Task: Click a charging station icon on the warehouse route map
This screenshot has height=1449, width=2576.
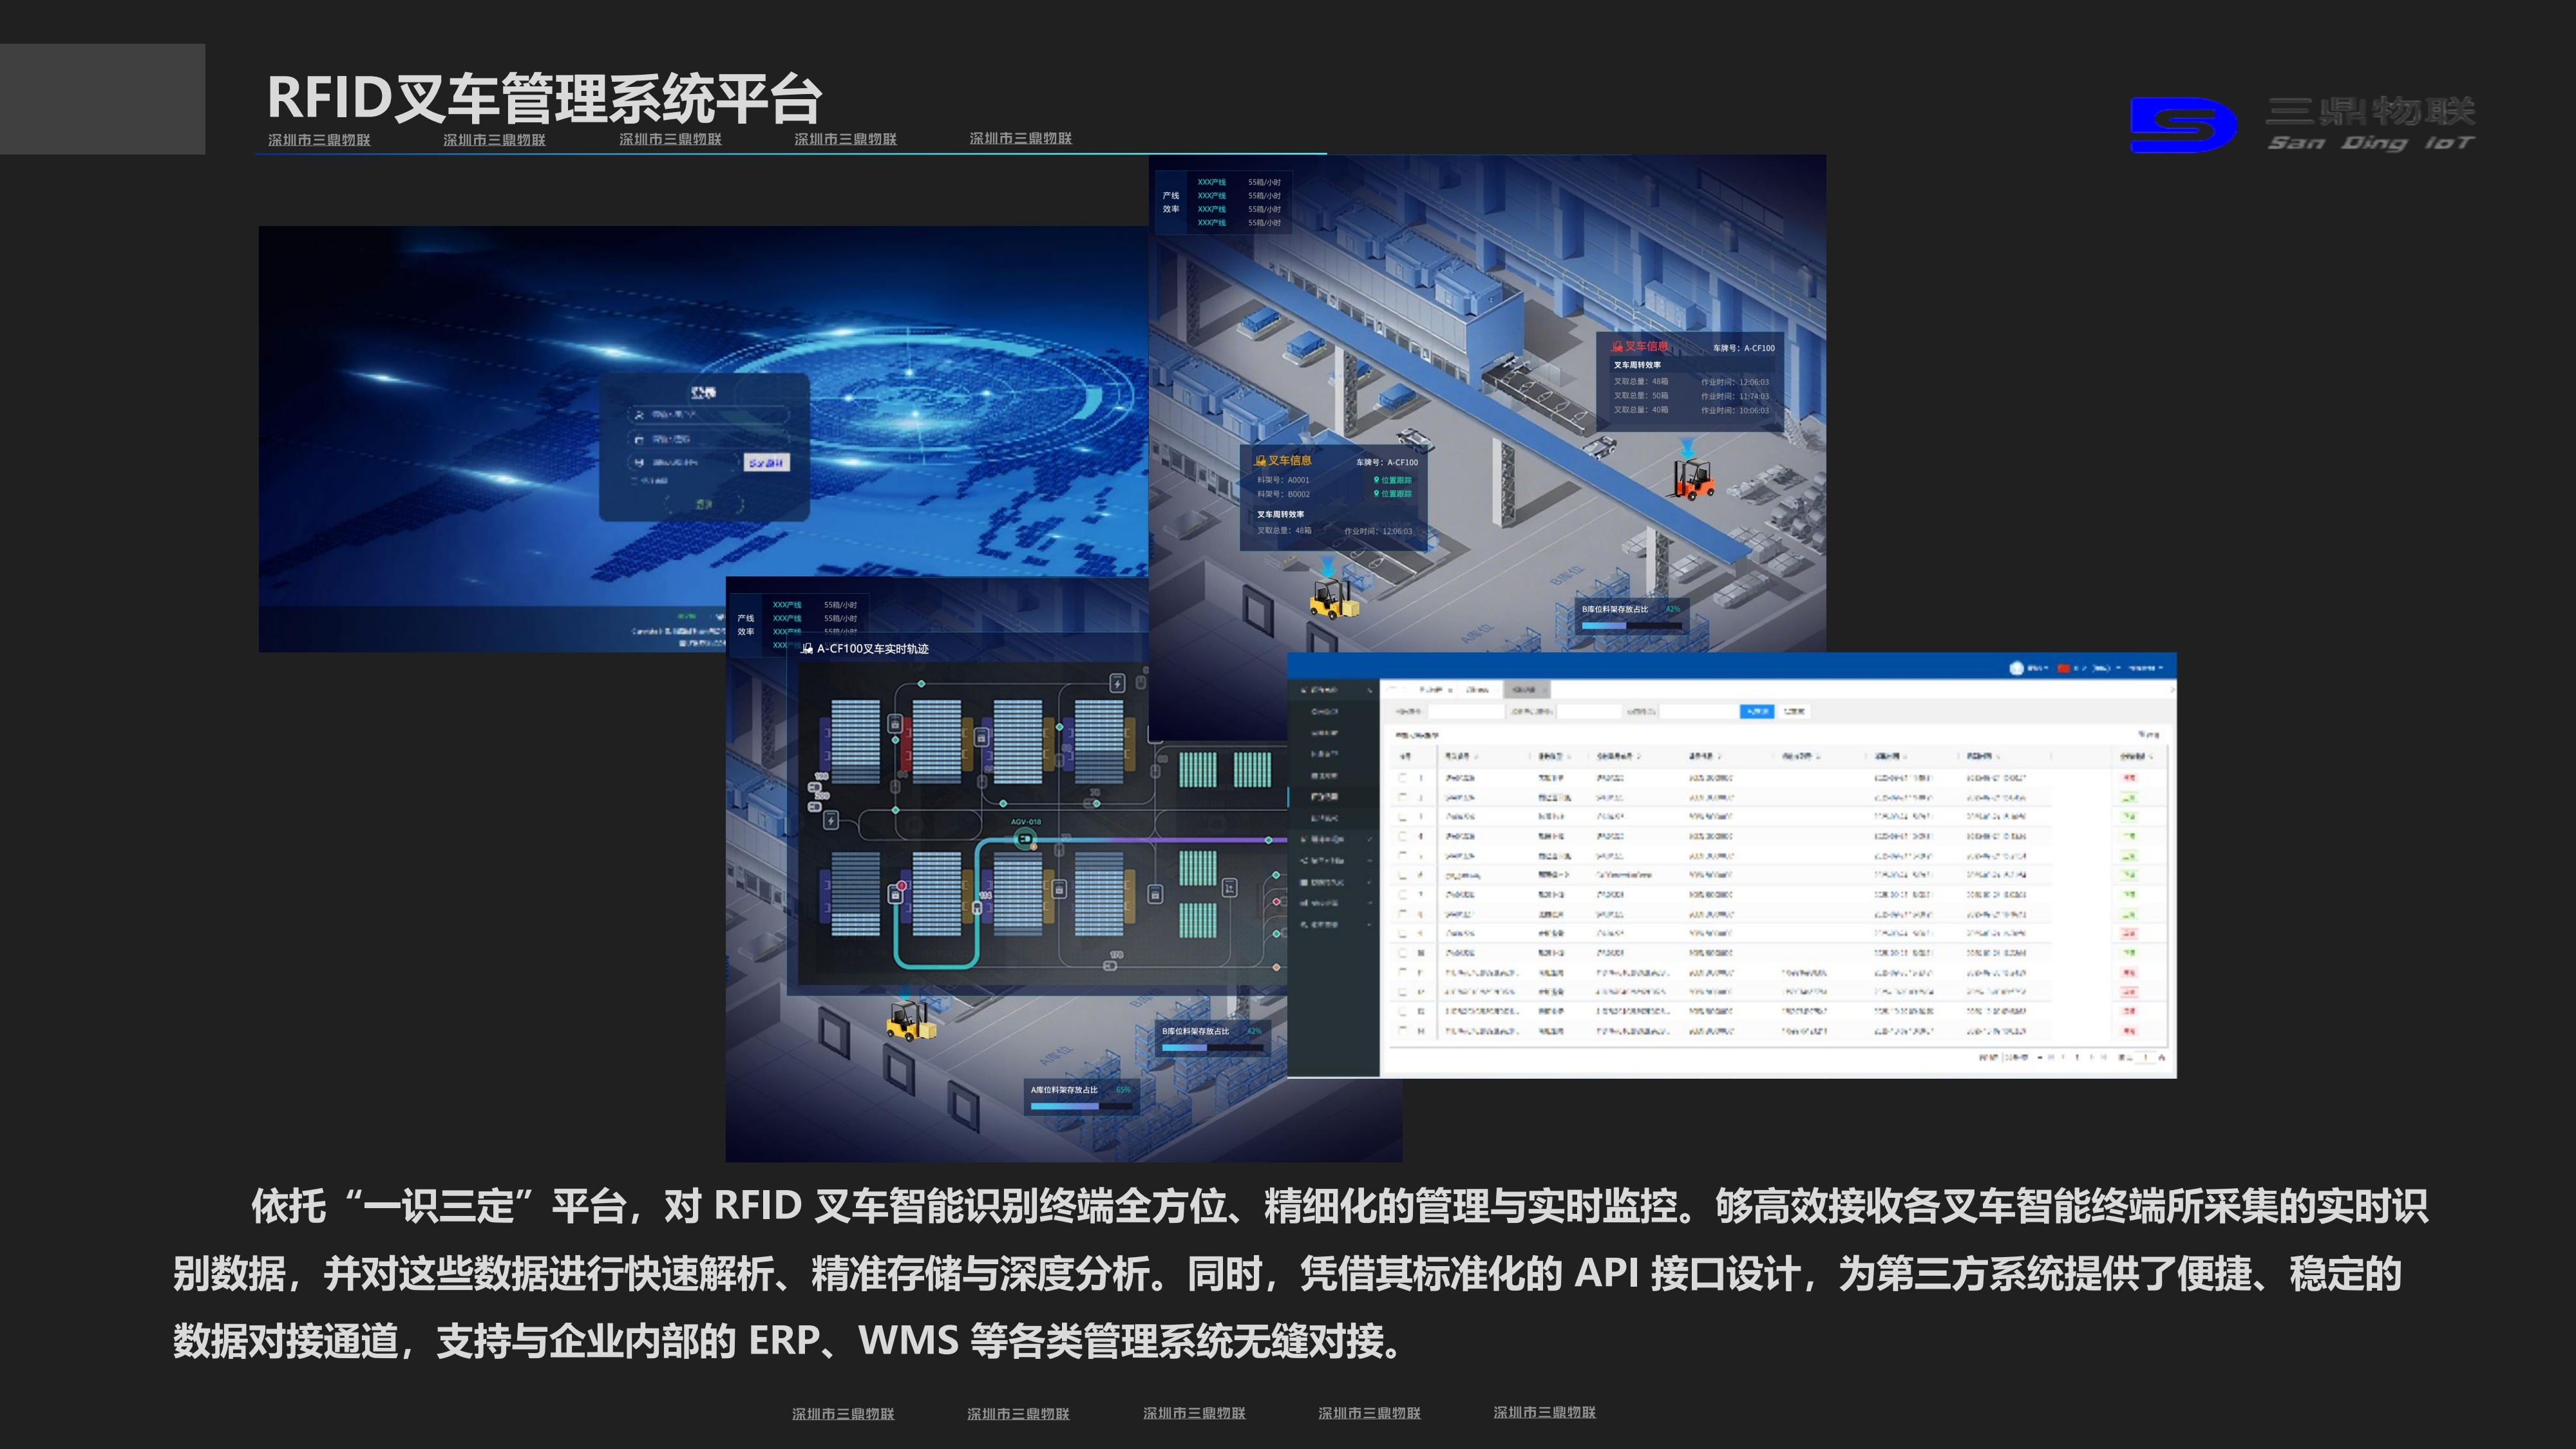Action: coord(1118,684)
